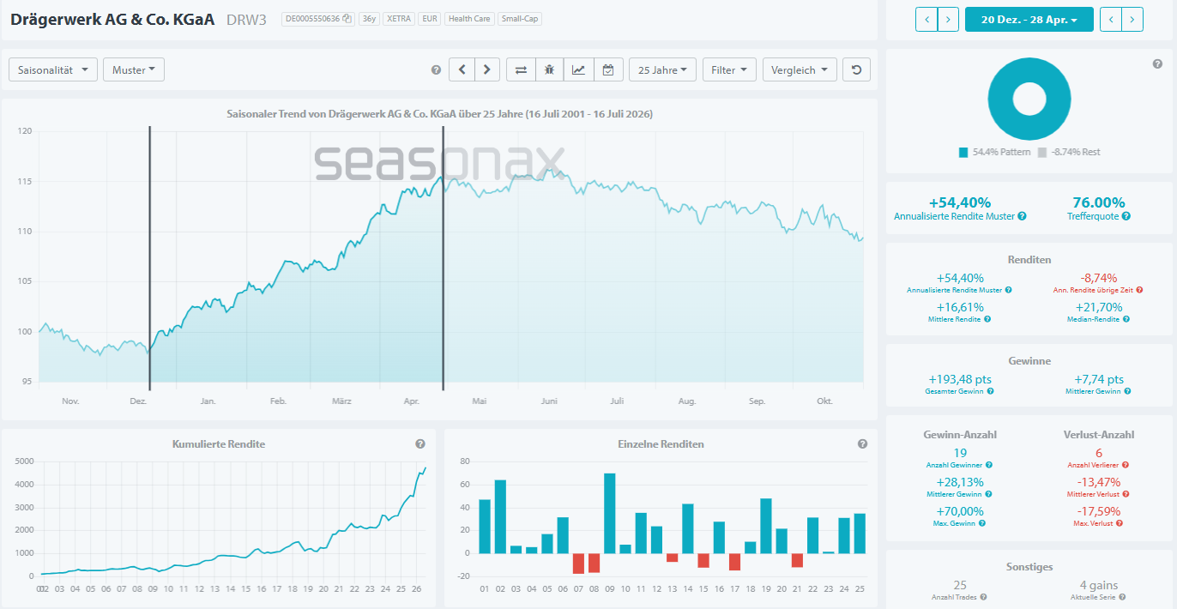Click the 76.00% Trefferquote value
This screenshot has height=609, width=1177.
1098,202
